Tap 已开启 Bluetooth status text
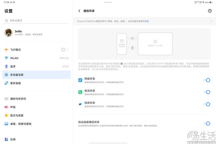 (65, 67)
